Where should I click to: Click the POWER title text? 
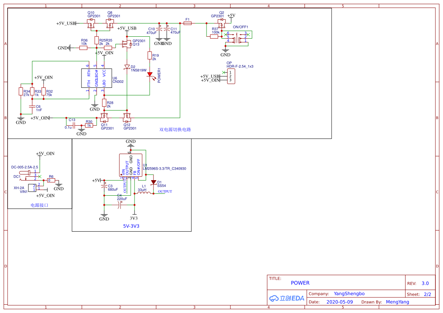(300, 283)
